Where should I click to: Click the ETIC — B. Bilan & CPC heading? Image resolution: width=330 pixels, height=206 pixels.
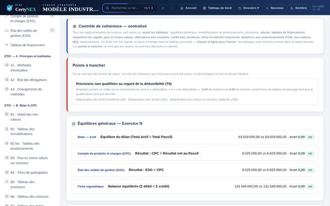[x=21, y=105]
